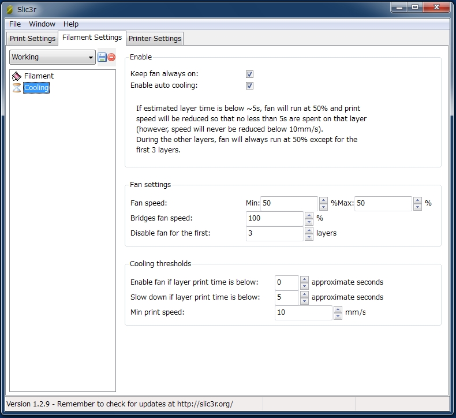Open the File menu
This screenshot has width=456, height=418.
click(x=15, y=24)
